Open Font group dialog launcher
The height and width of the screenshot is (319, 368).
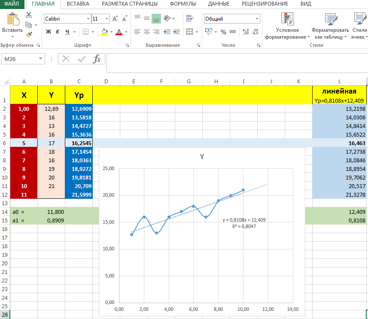coord(127,46)
